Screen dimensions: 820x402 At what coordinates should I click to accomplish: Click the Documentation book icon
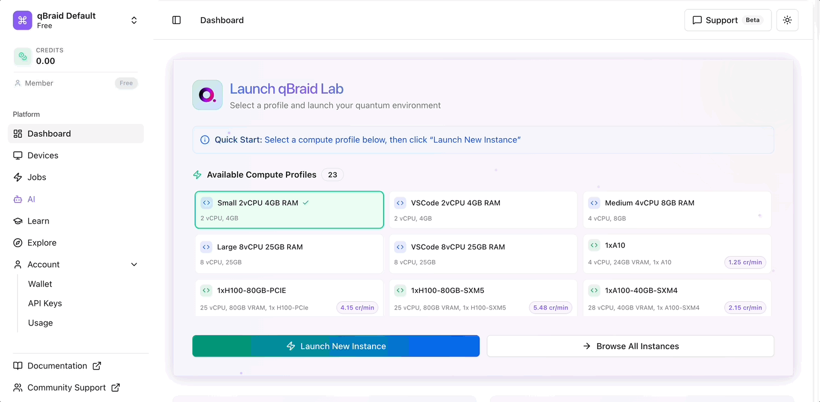click(x=18, y=366)
